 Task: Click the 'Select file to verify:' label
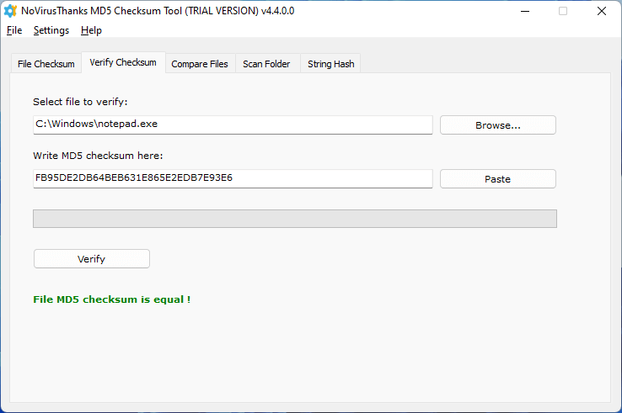pyautogui.click(x=80, y=102)
